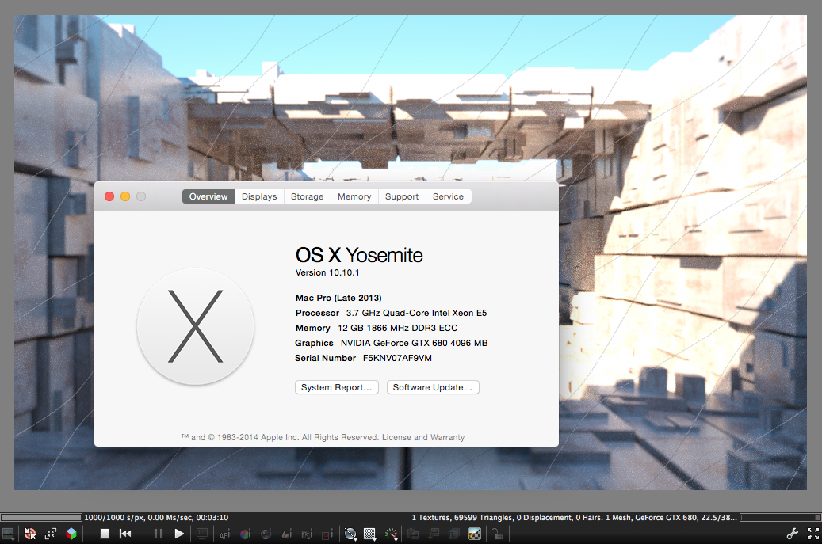The height and width of the screenshot is (544, 822).
Task: Click the Mac Pro (Late 2013) text
Action: click(338, 298)
